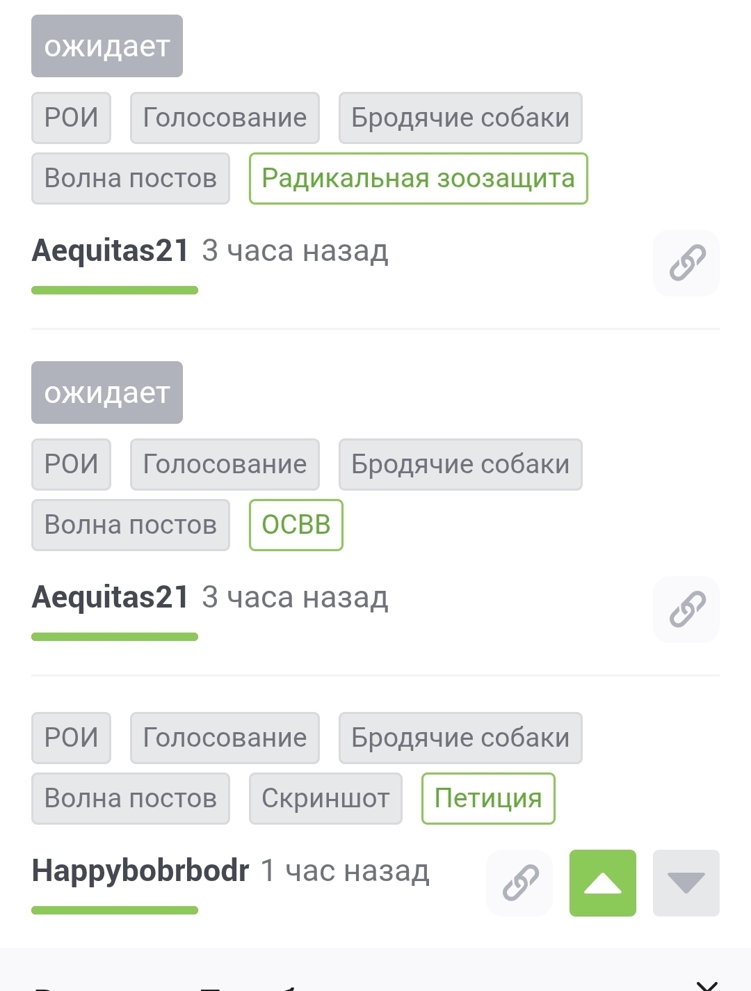Select 'Голосование' tag in the second post

click(x=225, y=465)
